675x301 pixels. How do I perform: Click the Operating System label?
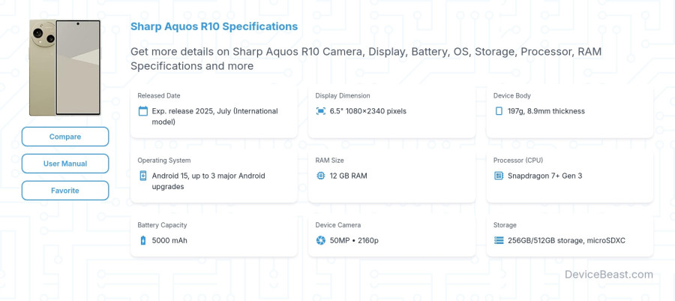coord(163,160)
